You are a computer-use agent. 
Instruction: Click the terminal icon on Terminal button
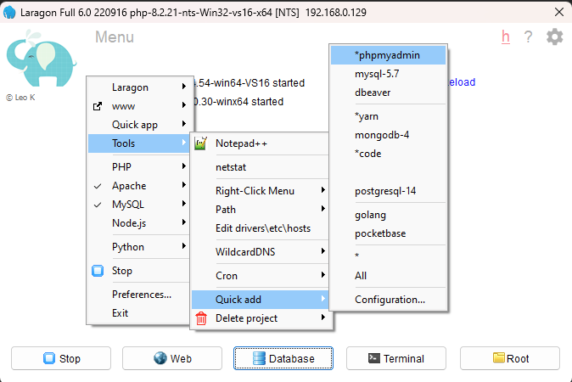374,358
